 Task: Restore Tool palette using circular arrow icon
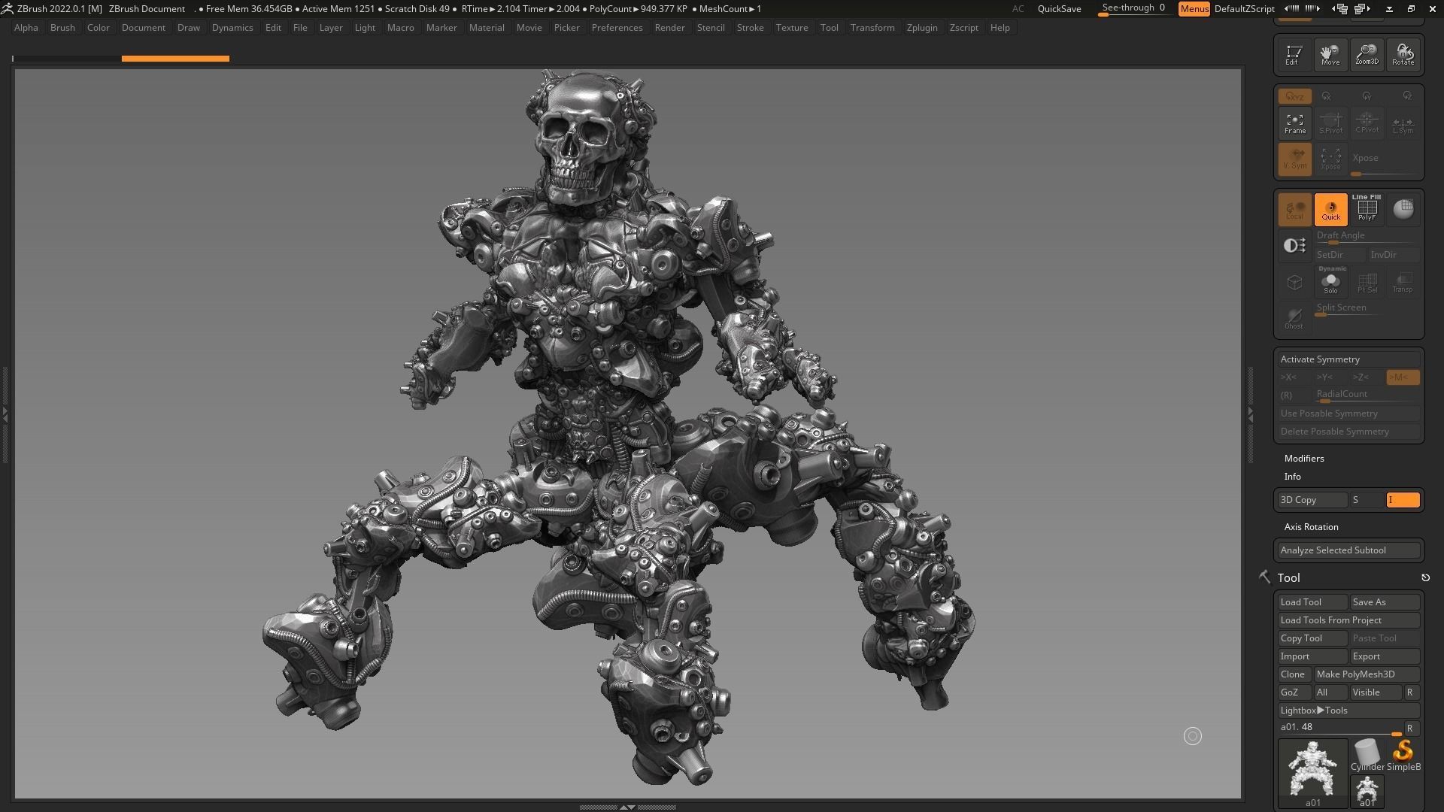(1425, 577)
